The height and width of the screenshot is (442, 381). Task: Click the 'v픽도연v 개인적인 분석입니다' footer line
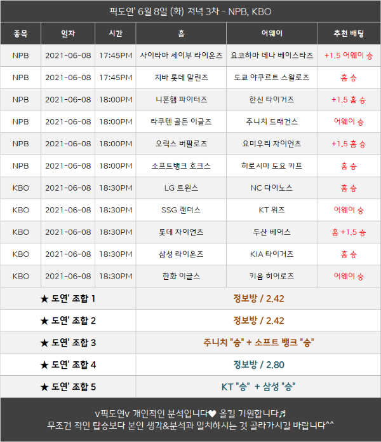pos(190,413)
